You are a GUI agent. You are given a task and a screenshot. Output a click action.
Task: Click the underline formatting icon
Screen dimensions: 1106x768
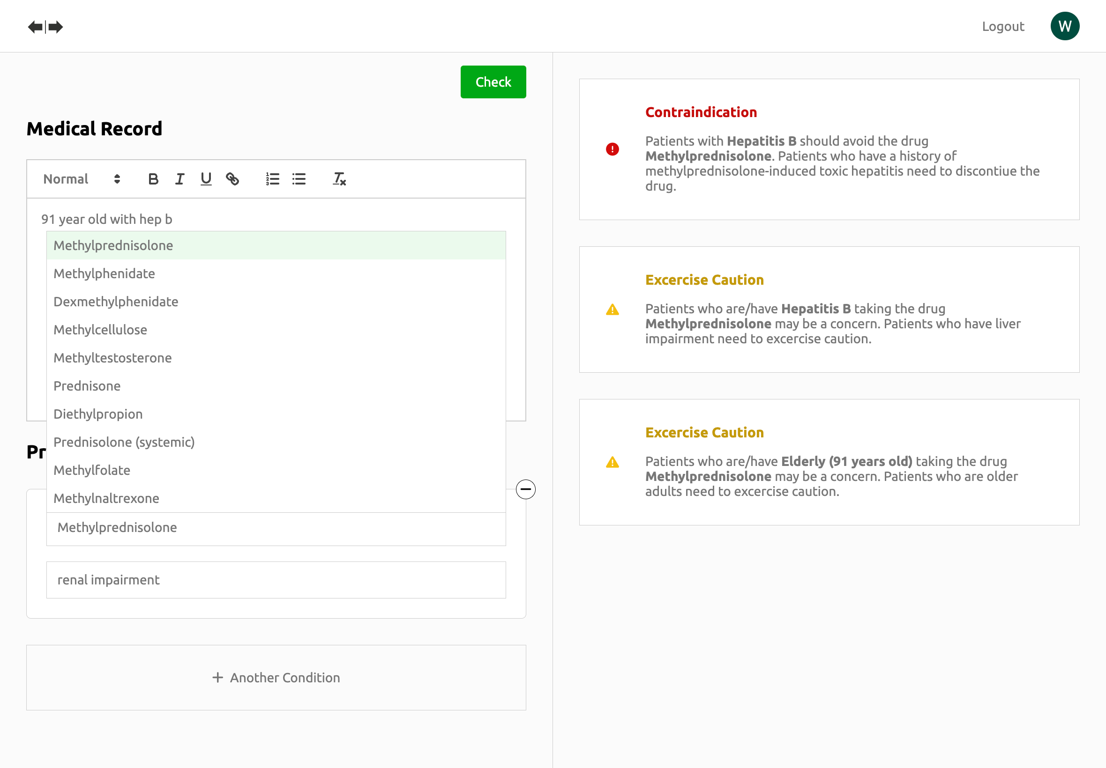coord(206,179)
